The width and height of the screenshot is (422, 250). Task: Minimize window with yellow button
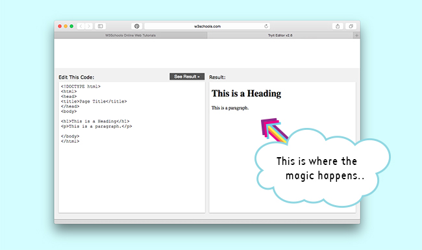click(66, 26)
